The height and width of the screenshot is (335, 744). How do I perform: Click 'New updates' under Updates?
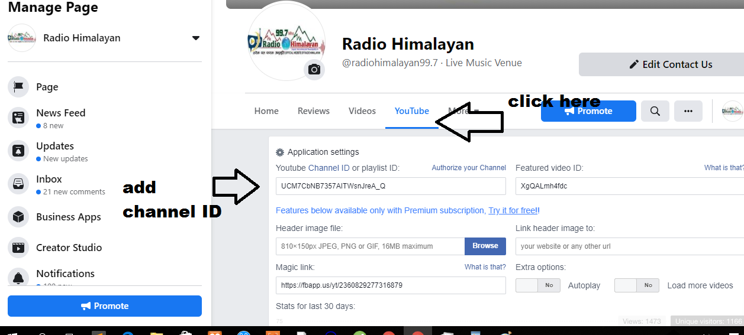click(x=62, y=159)
